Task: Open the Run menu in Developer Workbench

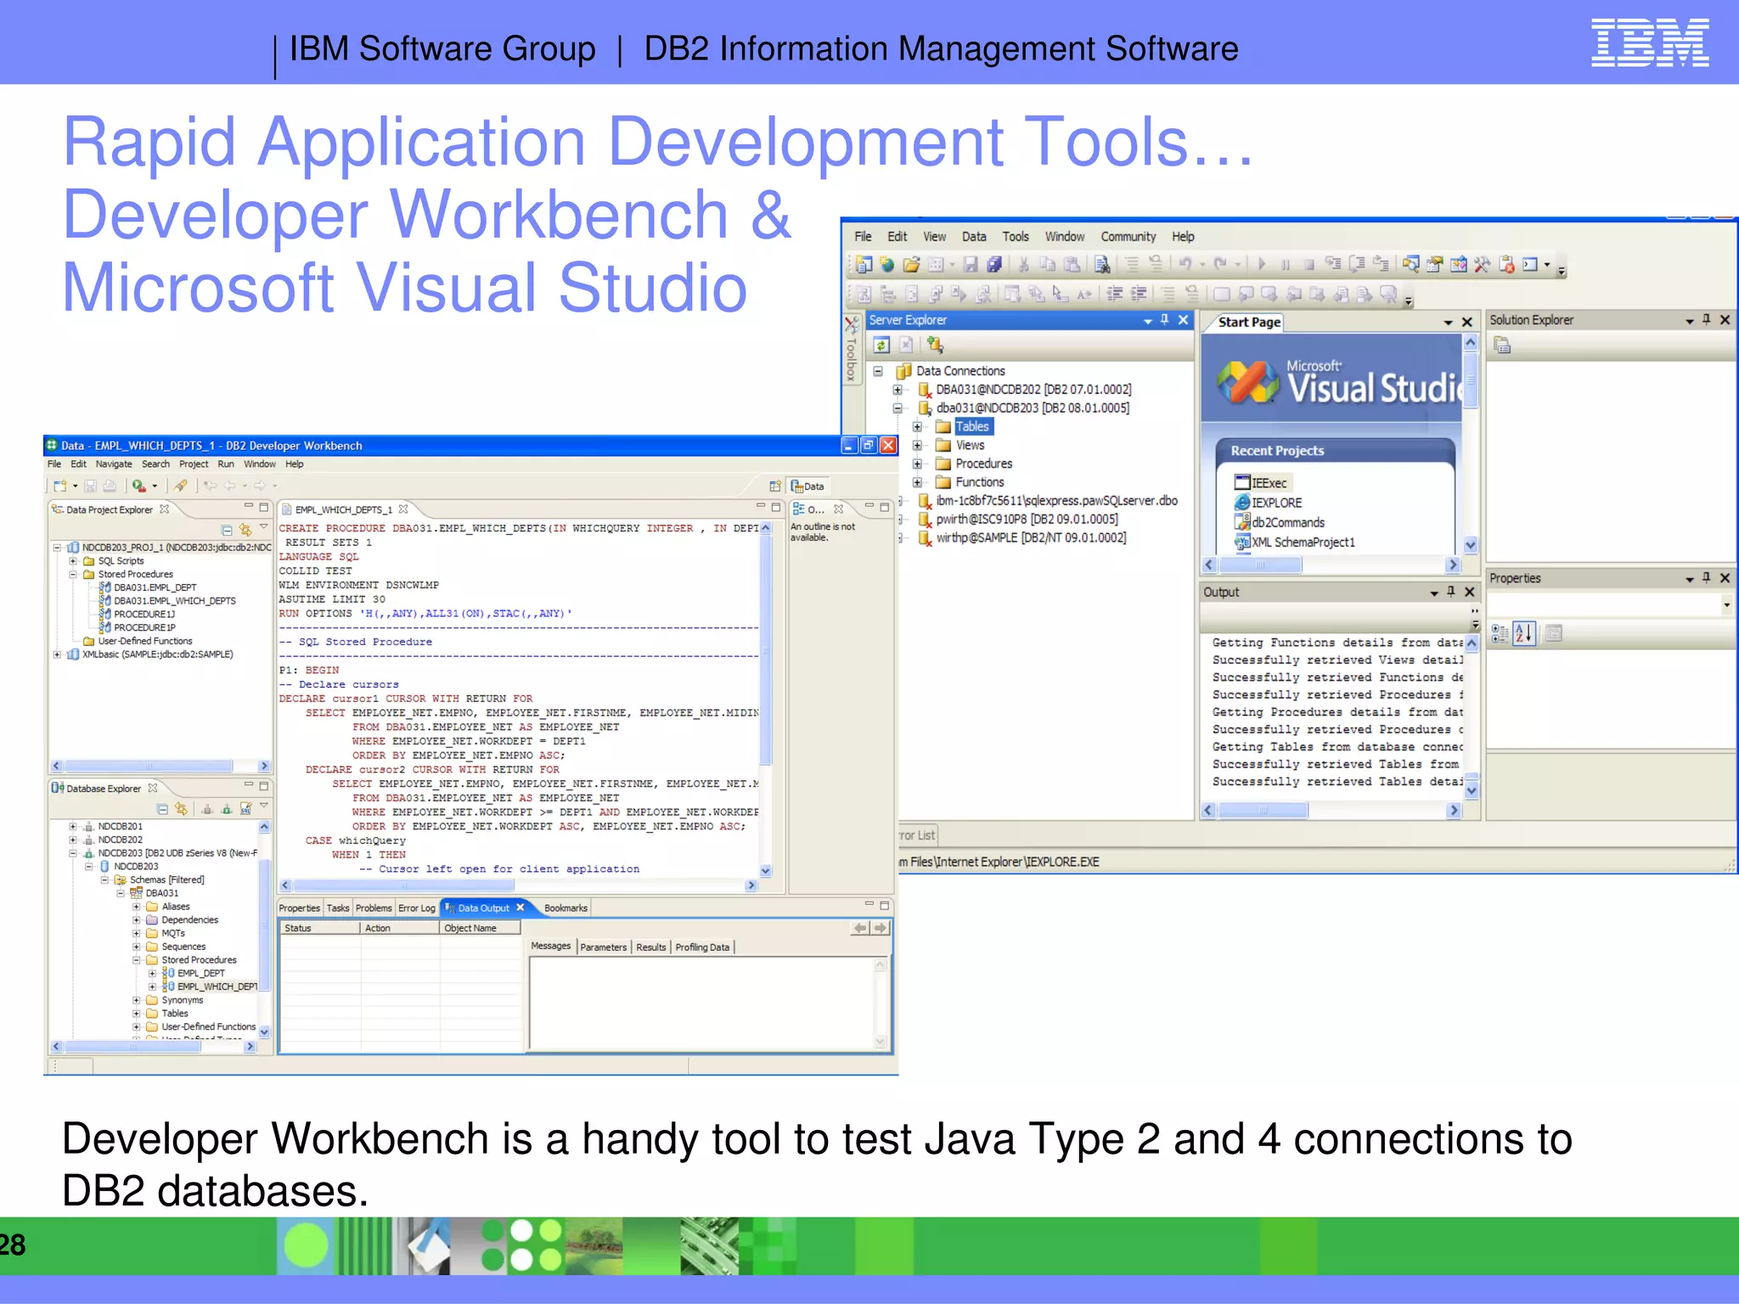Action: 226,464
